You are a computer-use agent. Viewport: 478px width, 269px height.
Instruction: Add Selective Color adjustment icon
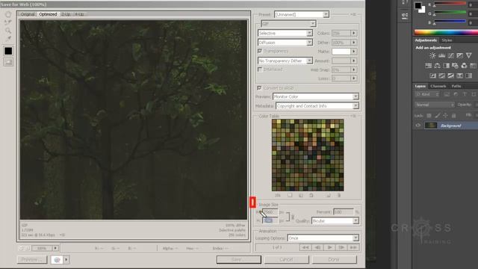[x=460, y=75]
